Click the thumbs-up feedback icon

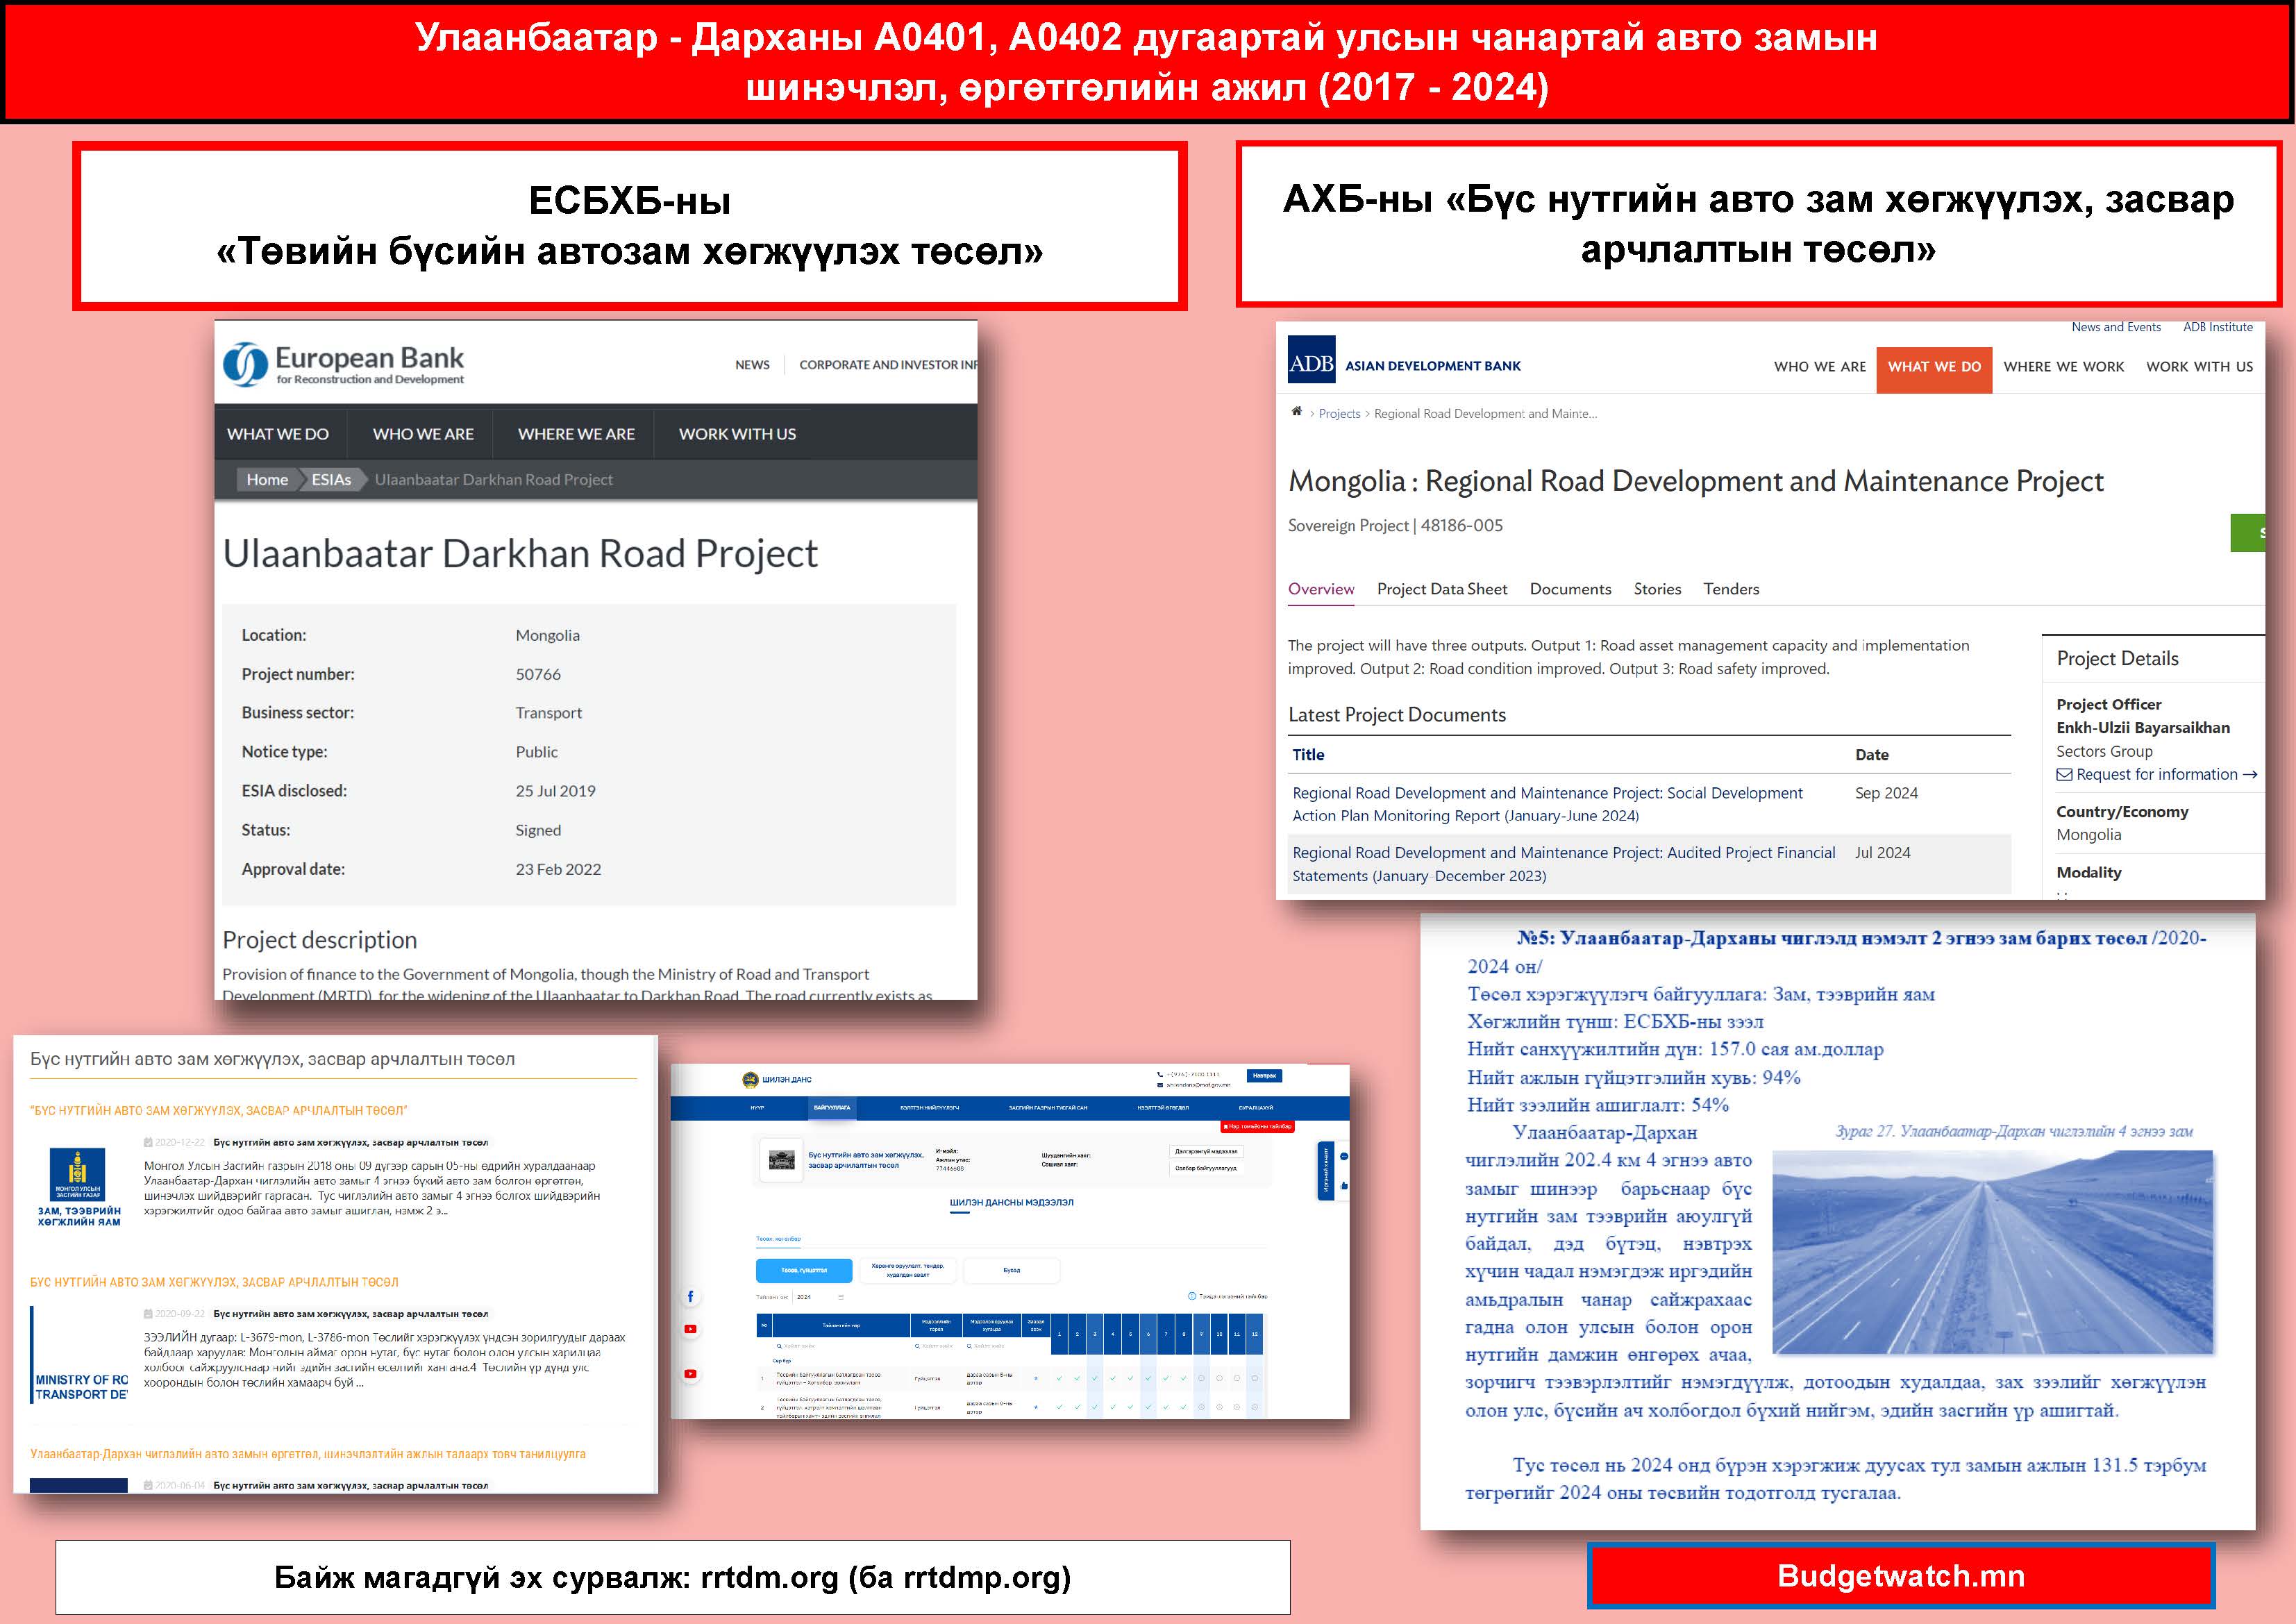1344,1185
